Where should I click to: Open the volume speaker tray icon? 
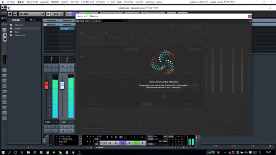coord(246,152)
